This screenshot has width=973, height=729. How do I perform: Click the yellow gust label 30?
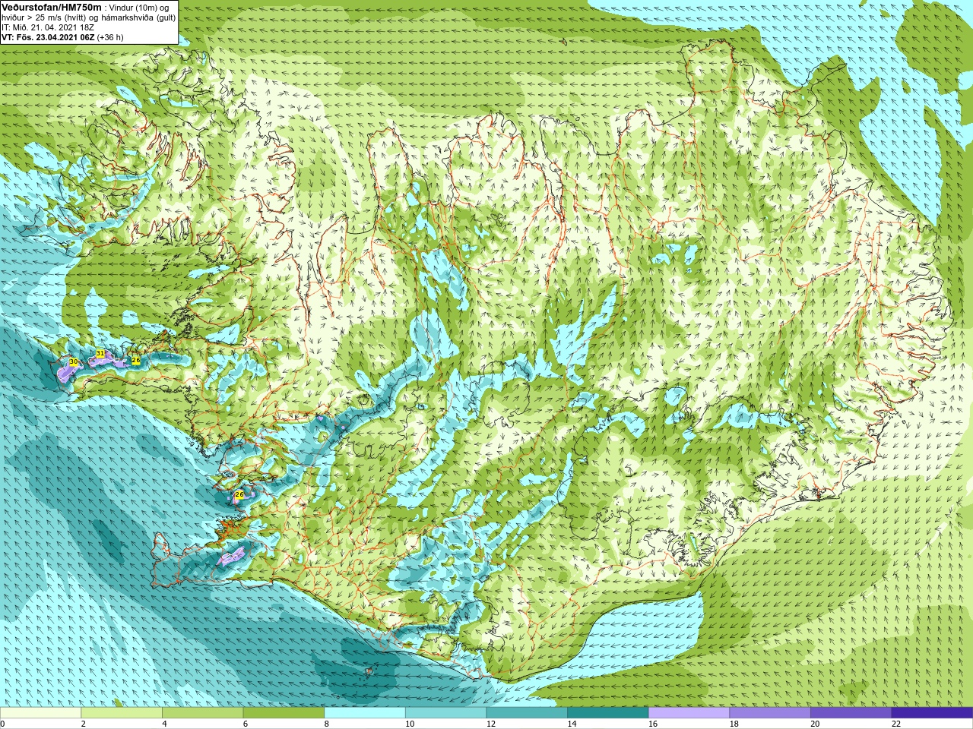click(74, 362)
